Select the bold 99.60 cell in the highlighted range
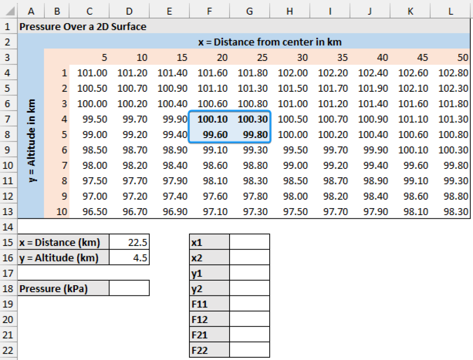Image resolution: width=473 pixels, height=360 pixels. pyautogui.click(x=209, y=135)
